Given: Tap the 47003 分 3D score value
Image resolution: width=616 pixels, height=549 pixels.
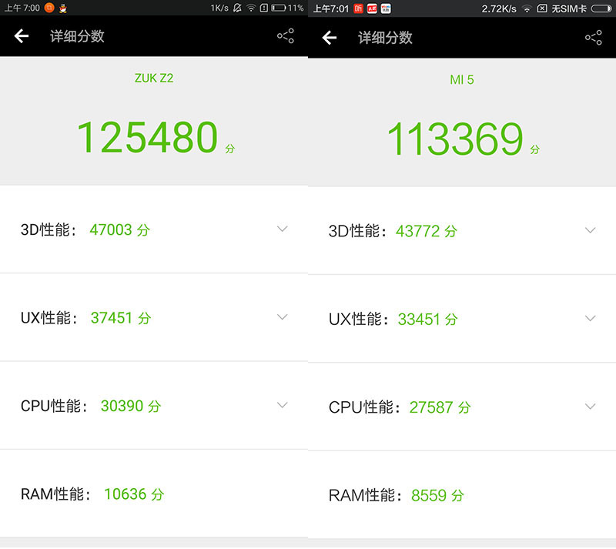Looking at the screenshot, I should (120, 230).
